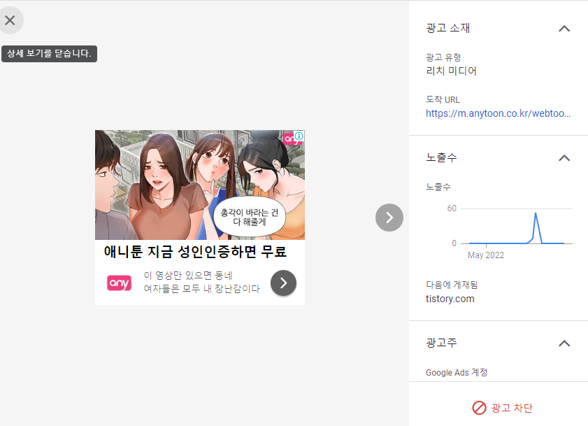
Task: Click the 광고 차단 button
Action: [x=502, y=408]
